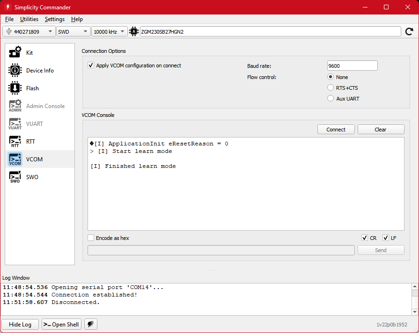Screen dimensions: 419x333
Task: Open the Settings menu
Action: (54, 19)
